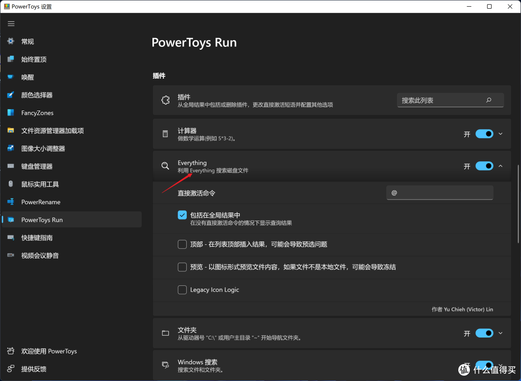Uncheck 包括在全局结果中

tap(182, 215)
